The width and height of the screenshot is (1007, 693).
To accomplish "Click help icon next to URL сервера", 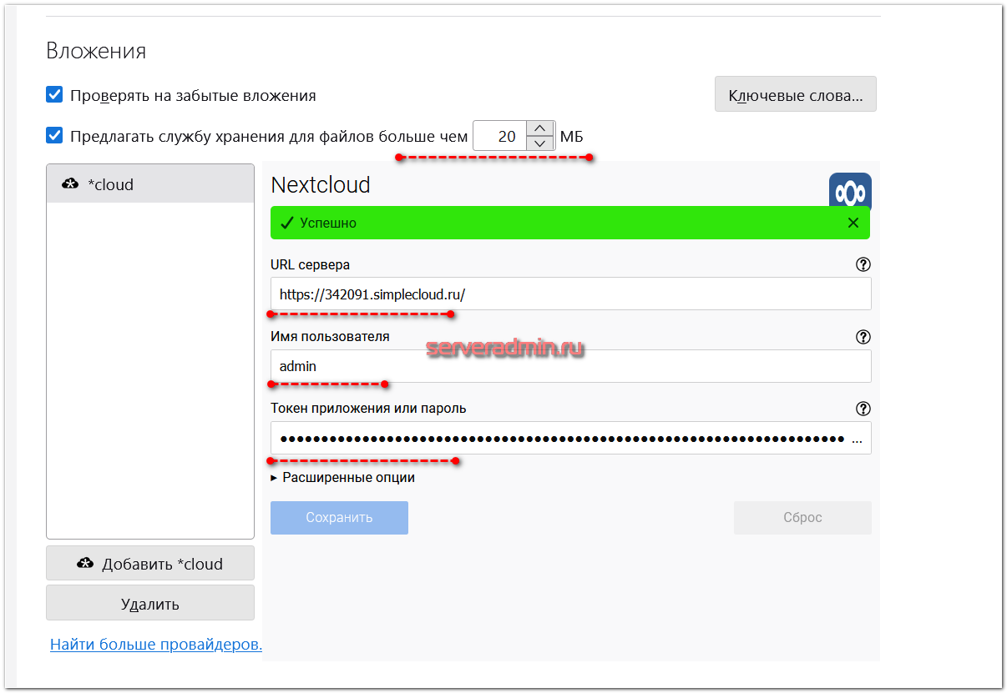I will tap(863, 264).
